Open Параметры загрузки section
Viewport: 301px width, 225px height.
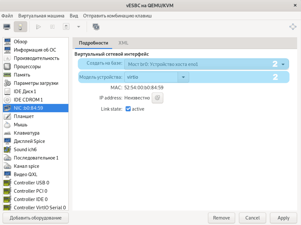(36, 83)
